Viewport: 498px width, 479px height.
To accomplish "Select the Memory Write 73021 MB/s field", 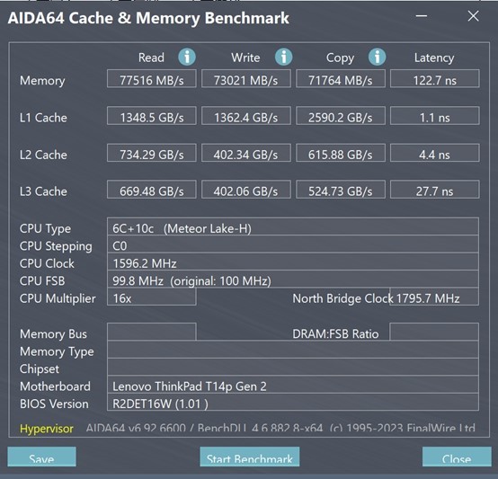I will click(245, 79).
